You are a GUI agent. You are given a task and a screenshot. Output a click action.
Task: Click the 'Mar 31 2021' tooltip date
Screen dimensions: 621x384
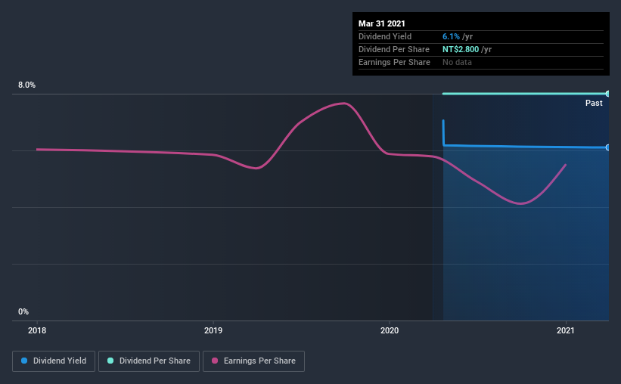tap(383, 23)
